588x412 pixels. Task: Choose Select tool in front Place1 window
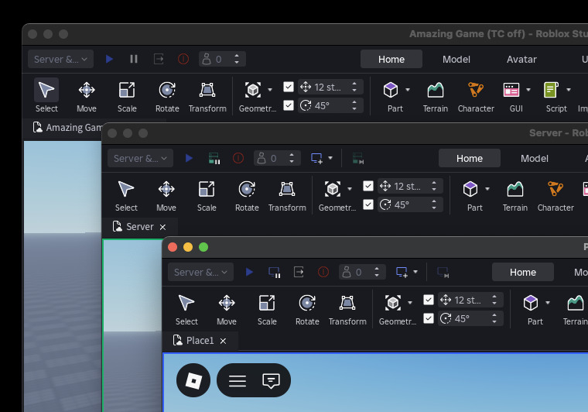186,309
